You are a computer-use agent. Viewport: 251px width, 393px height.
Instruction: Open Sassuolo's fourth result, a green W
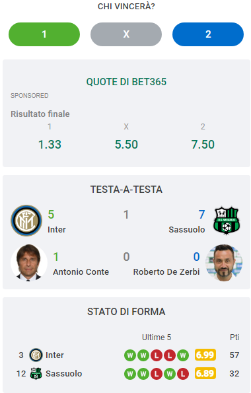pos(170,374)
